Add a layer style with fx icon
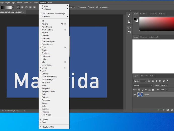 [164, 110]
